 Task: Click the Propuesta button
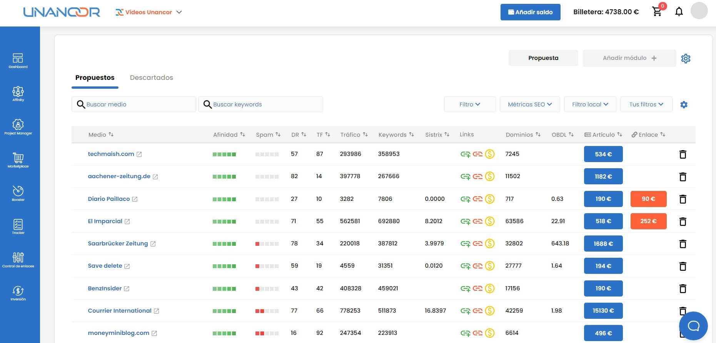tap(543, 58)
